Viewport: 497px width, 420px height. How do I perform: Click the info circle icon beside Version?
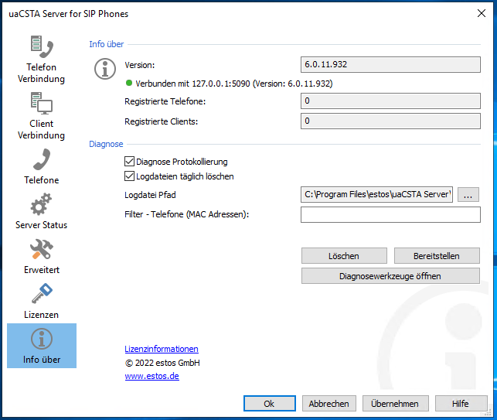(x=104, y=69)
